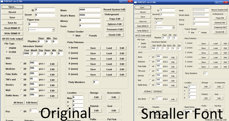The width and height of the screenshot is (229, 121).
Task: Open Figure Icon dropdown in Original window
Action: click(53, 30)
